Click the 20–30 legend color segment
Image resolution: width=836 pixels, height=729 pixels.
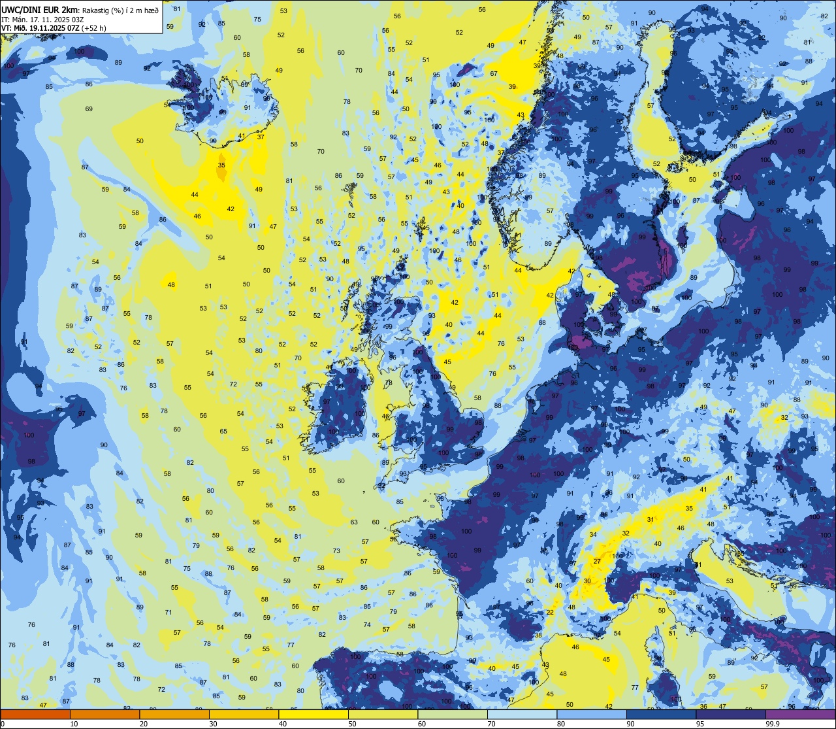pyautogui.click(x=174, y=714)
